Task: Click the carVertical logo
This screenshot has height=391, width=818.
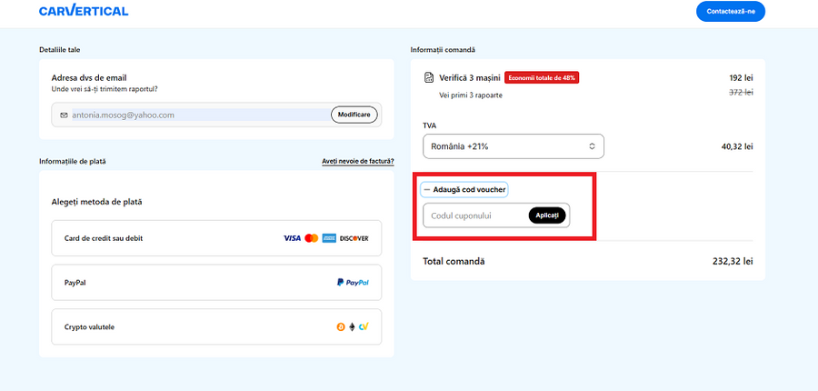Action: click(x=84, y=12)
